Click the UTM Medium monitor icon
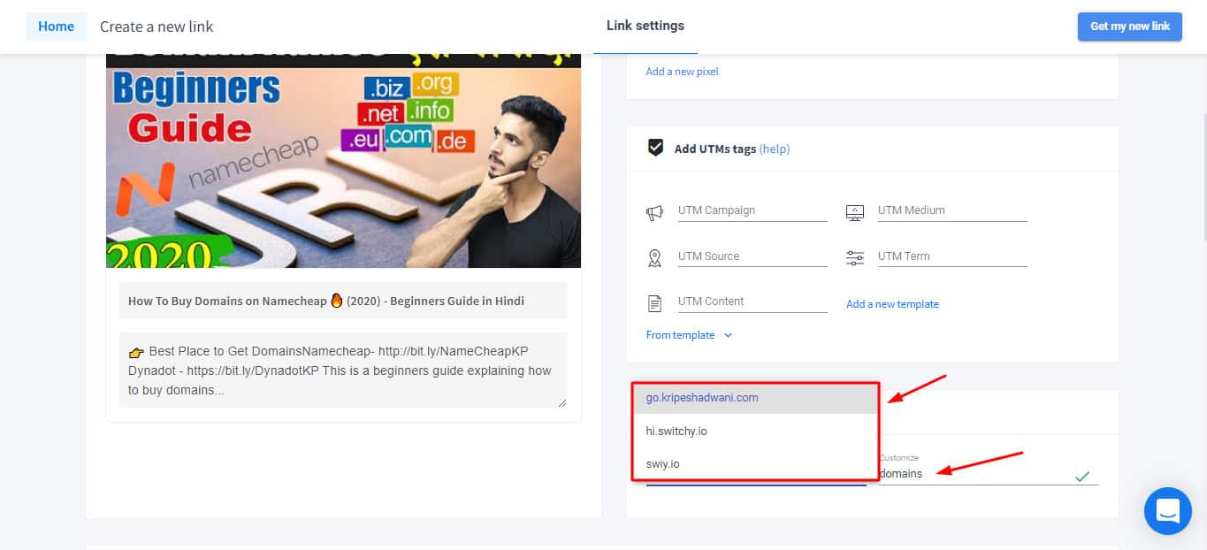Image resolution: width=1207 pixels, height=550 pixels. tap(854, 212)
